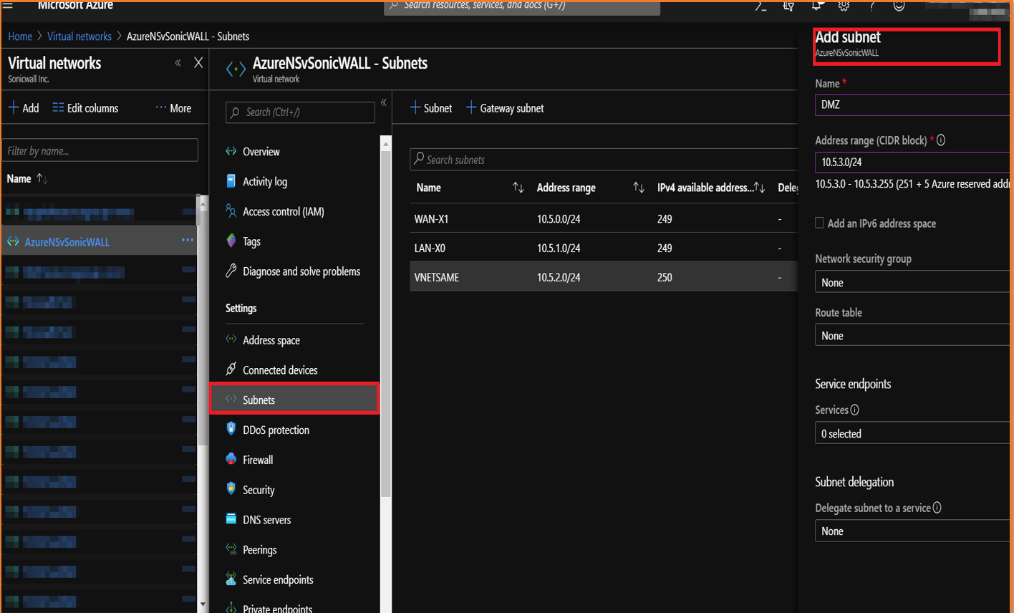Open directory and subscription filter icon
This screenshot has width=1014, height=613.
pyautogui.click(x=788, y=6)
